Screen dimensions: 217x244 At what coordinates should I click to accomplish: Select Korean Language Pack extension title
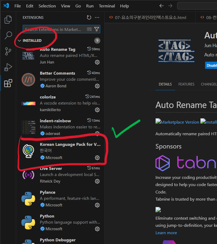point(70,144)
